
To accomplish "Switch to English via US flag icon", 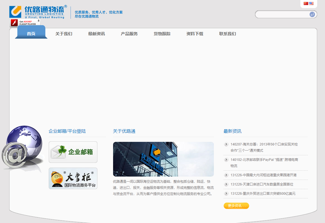I will pyautogui.click(x=311, y=4).
